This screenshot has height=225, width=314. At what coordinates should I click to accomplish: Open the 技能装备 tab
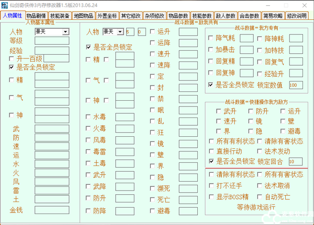(x=60, y=16)
